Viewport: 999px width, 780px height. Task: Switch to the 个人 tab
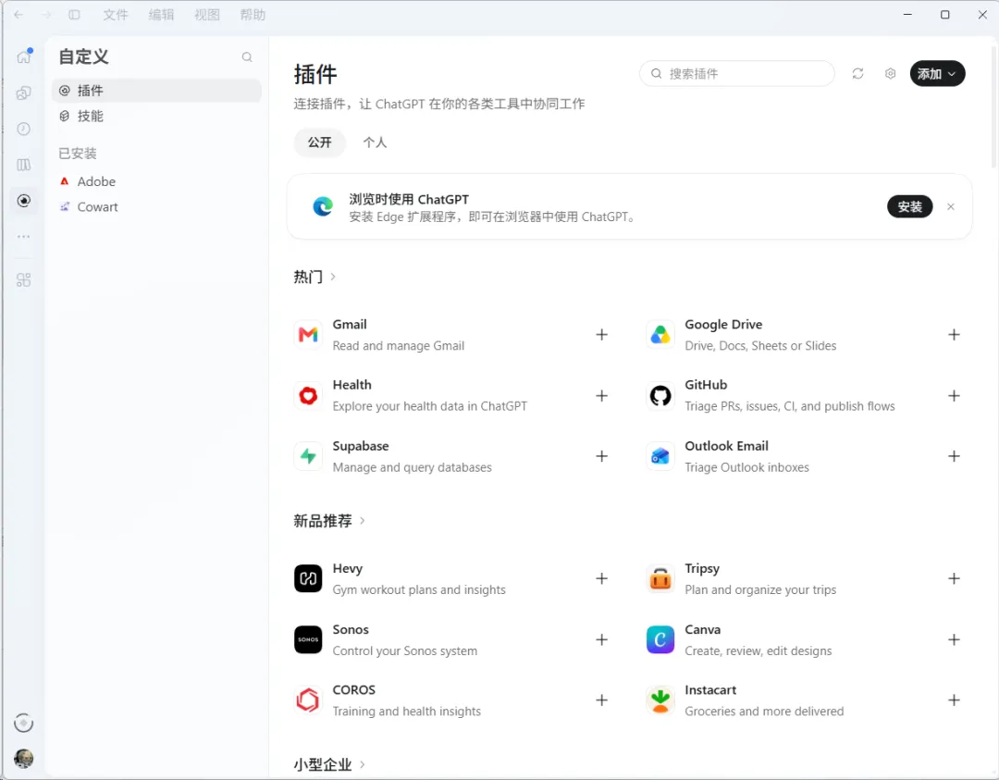tap(376, 142)
